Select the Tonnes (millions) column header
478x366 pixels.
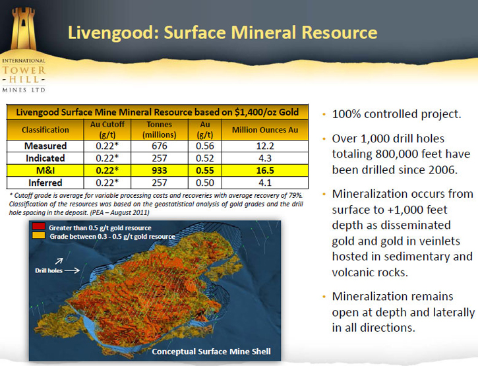[x=160, y=130]
